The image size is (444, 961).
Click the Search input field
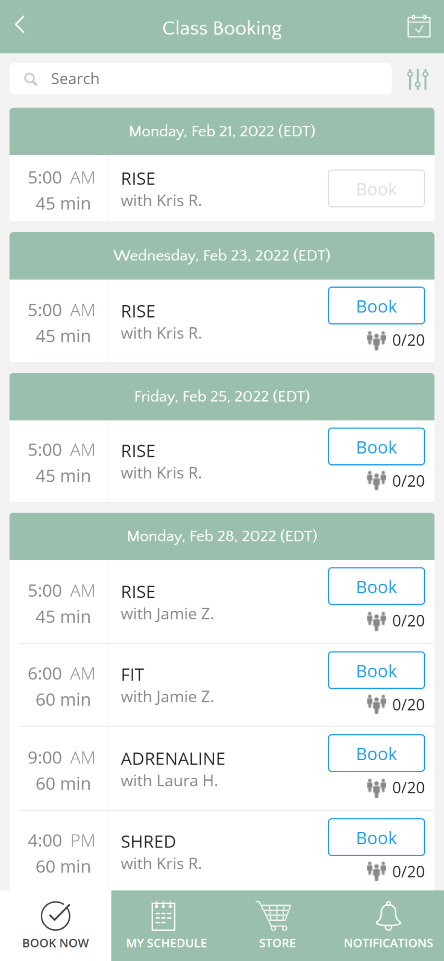tap(200, 79)
